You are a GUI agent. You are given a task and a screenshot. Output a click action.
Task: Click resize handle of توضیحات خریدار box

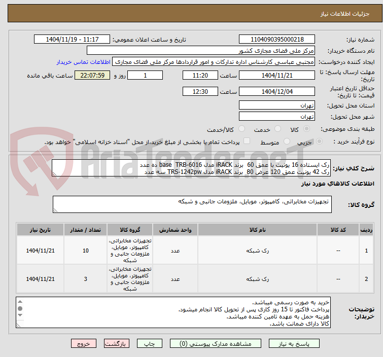point(18,325)
